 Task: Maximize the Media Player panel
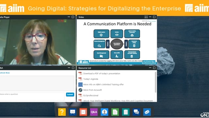click(73, 17)
